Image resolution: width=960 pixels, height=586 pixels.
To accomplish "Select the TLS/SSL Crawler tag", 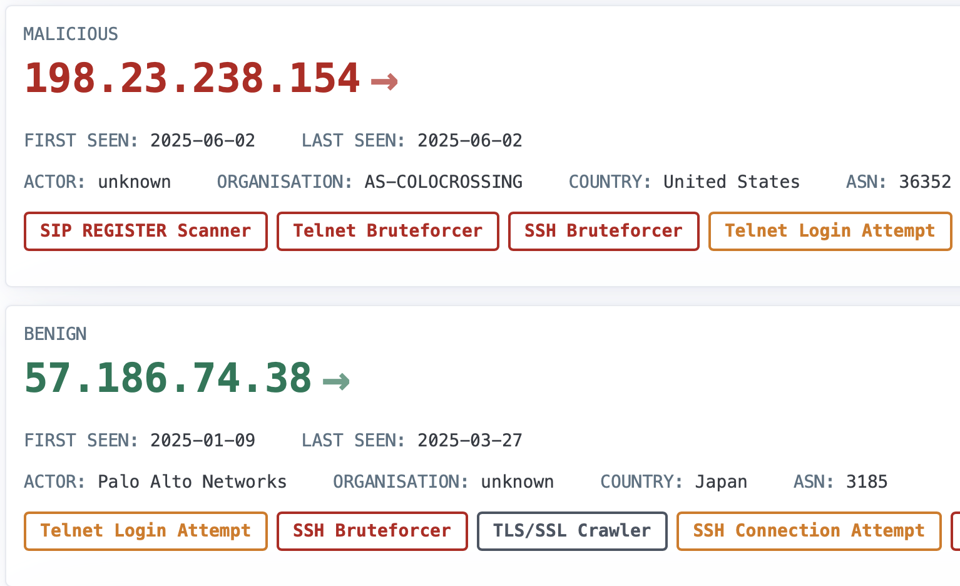I will (x=572, y=531).
